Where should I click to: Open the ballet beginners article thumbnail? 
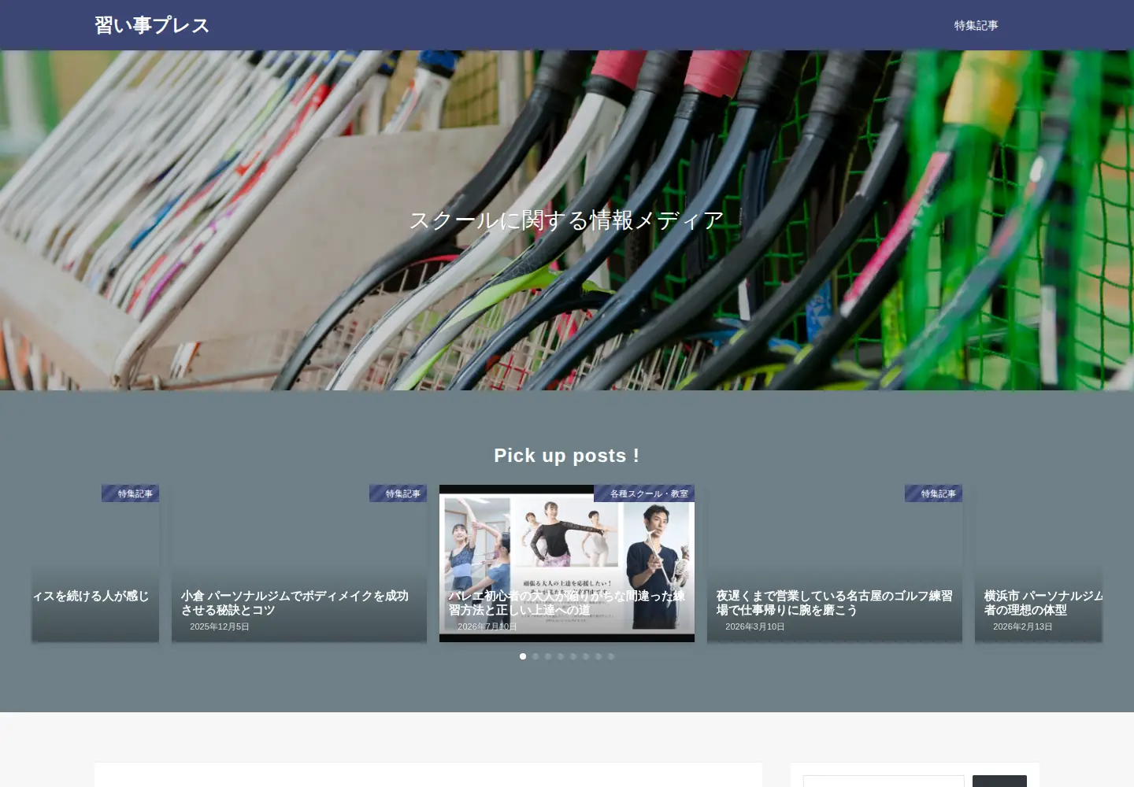coord(567,563)
